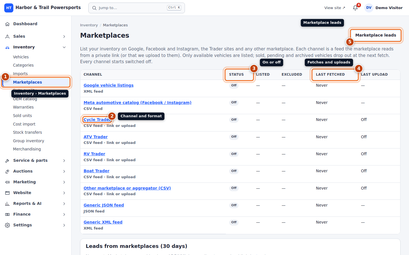The height and width of the screenshot is (255, 409).
Task: Open the ATV Trader channel
Action: (95, 137)
